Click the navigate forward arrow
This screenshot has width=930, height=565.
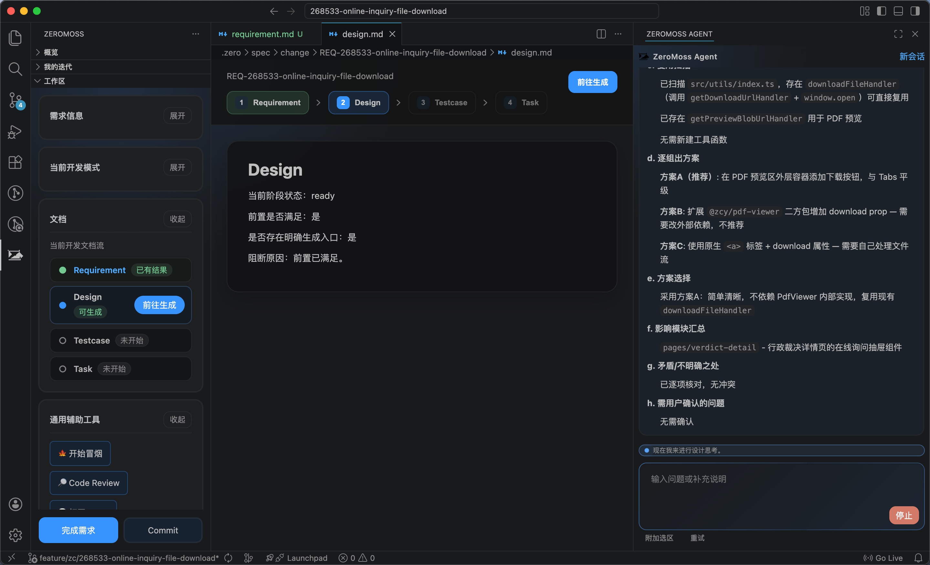tap(291, 11)
